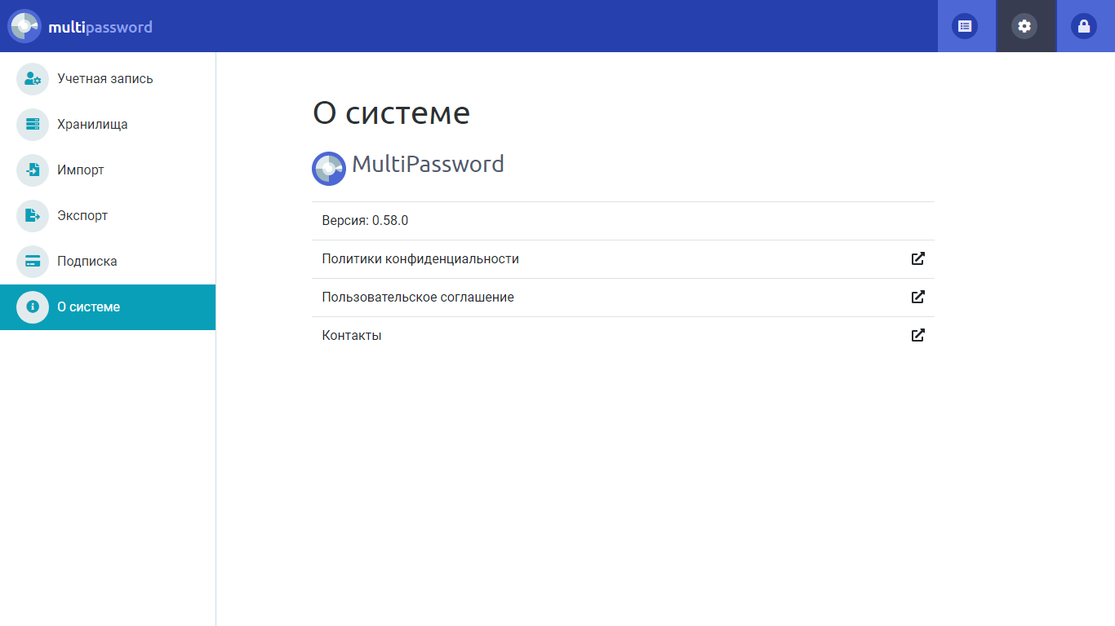The width and height of the screenshot is (1115, 626).
Task: Open Политики конфиденциальности link
Action: [623, 259]
